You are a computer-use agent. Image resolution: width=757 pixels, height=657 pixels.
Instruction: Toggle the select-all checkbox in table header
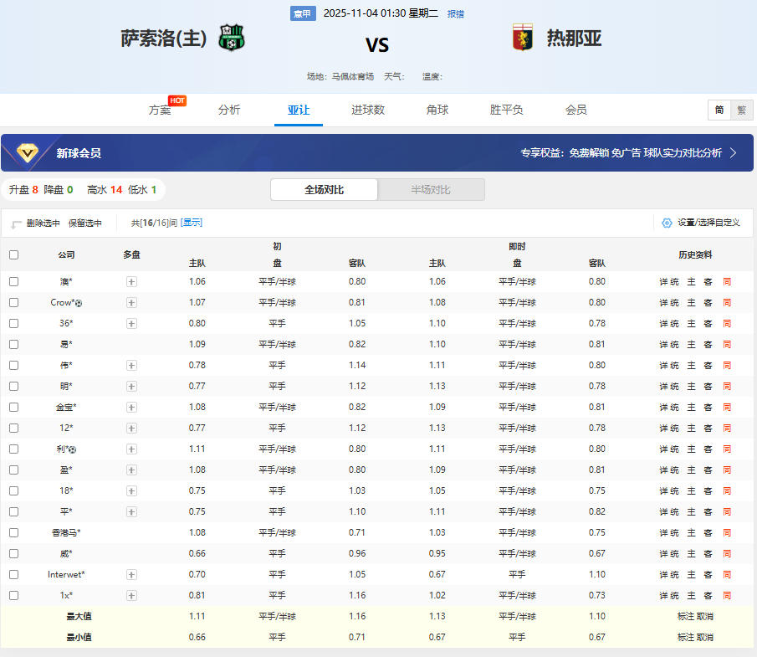point(13,255)
